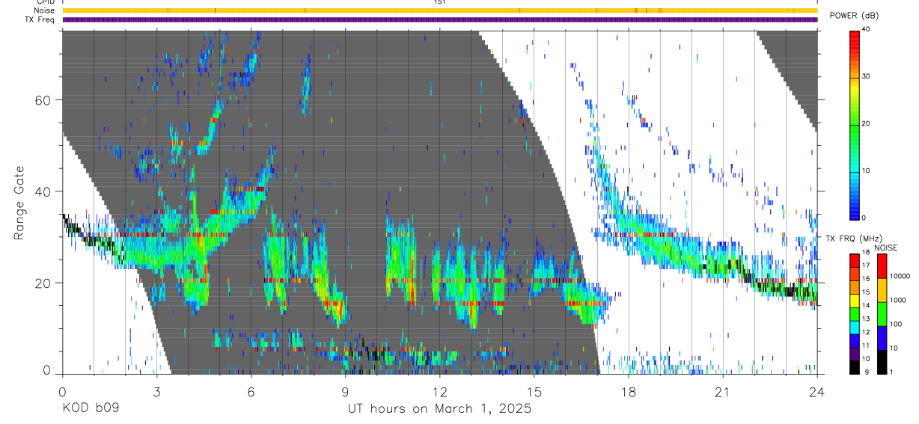
Task: Click the black segment of NOISE scale
Action: click(x=882, y=362)
